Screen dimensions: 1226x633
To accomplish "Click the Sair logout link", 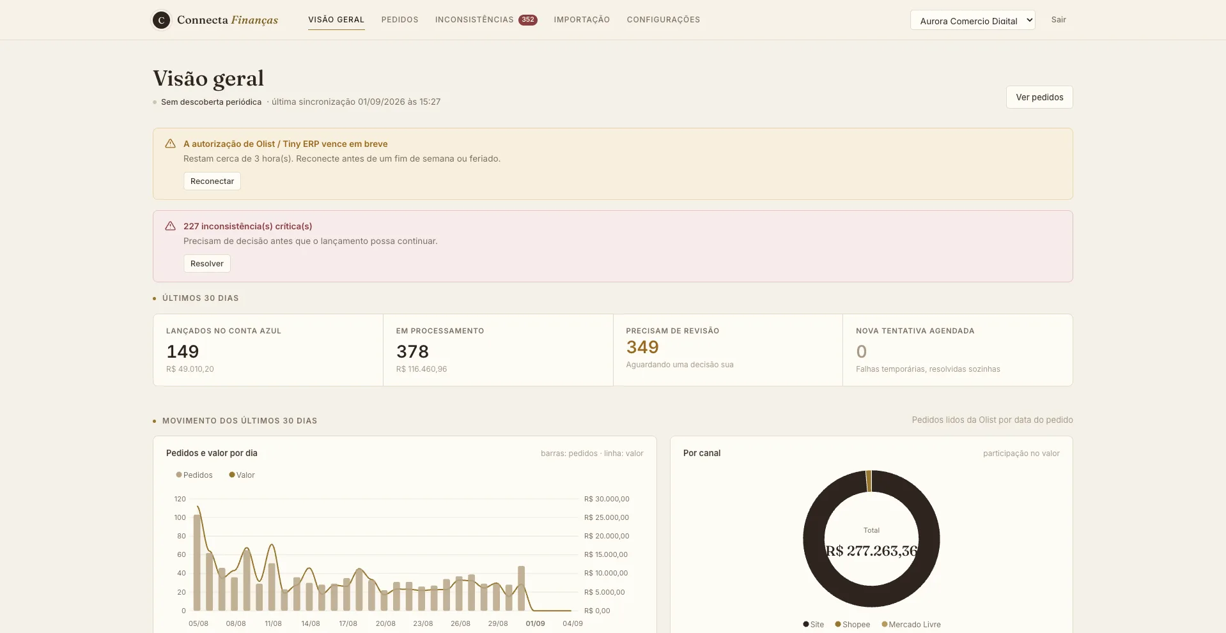I will click(1059, 20).
